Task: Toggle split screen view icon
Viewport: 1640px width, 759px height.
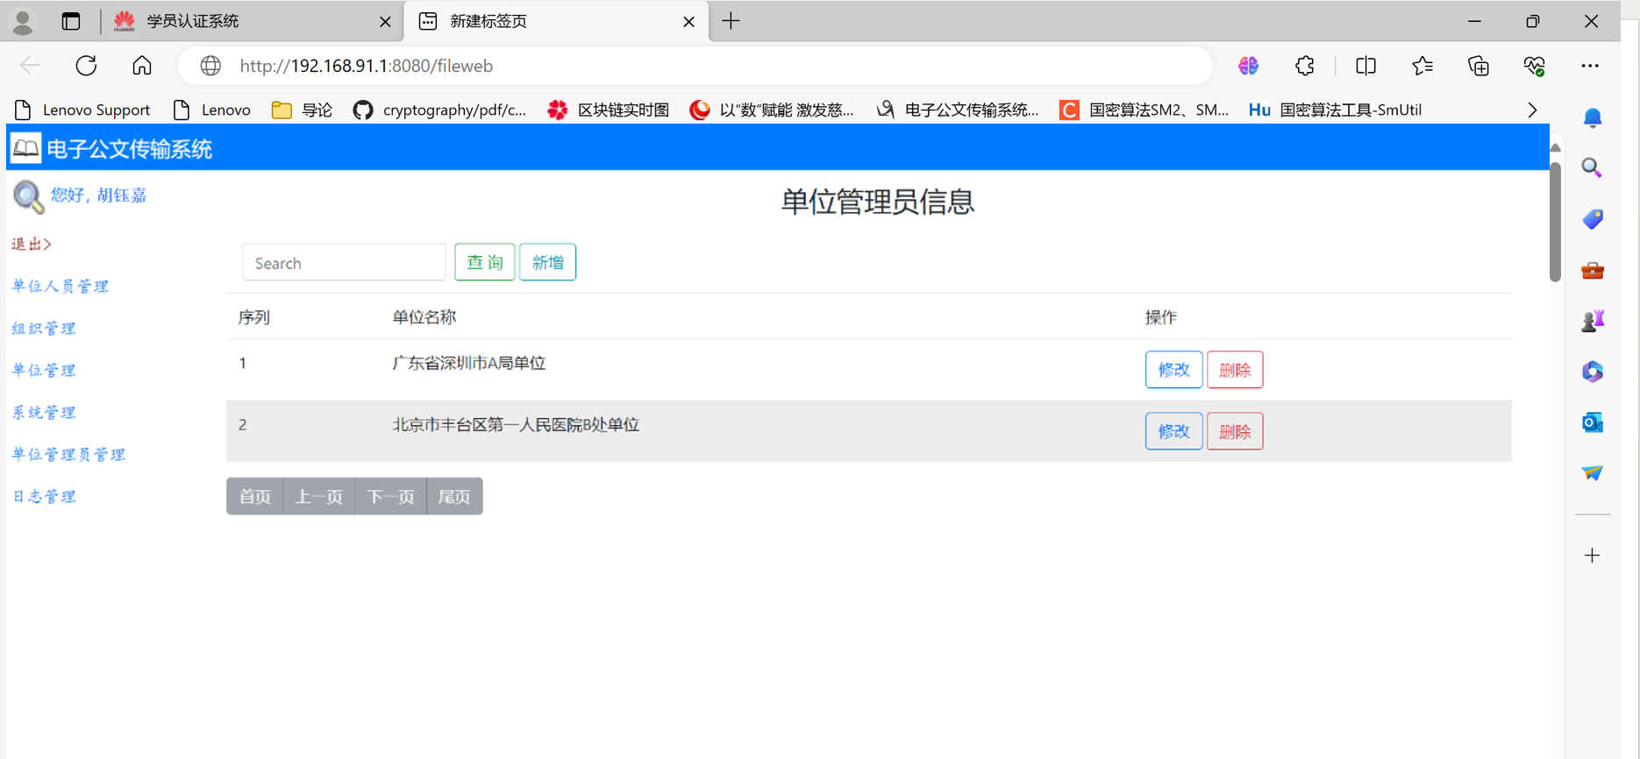Action: point(1365,66)
